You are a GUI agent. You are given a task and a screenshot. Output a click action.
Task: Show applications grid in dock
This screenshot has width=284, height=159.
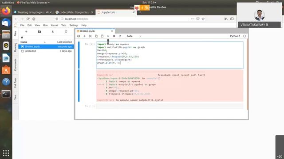(6, 153)
